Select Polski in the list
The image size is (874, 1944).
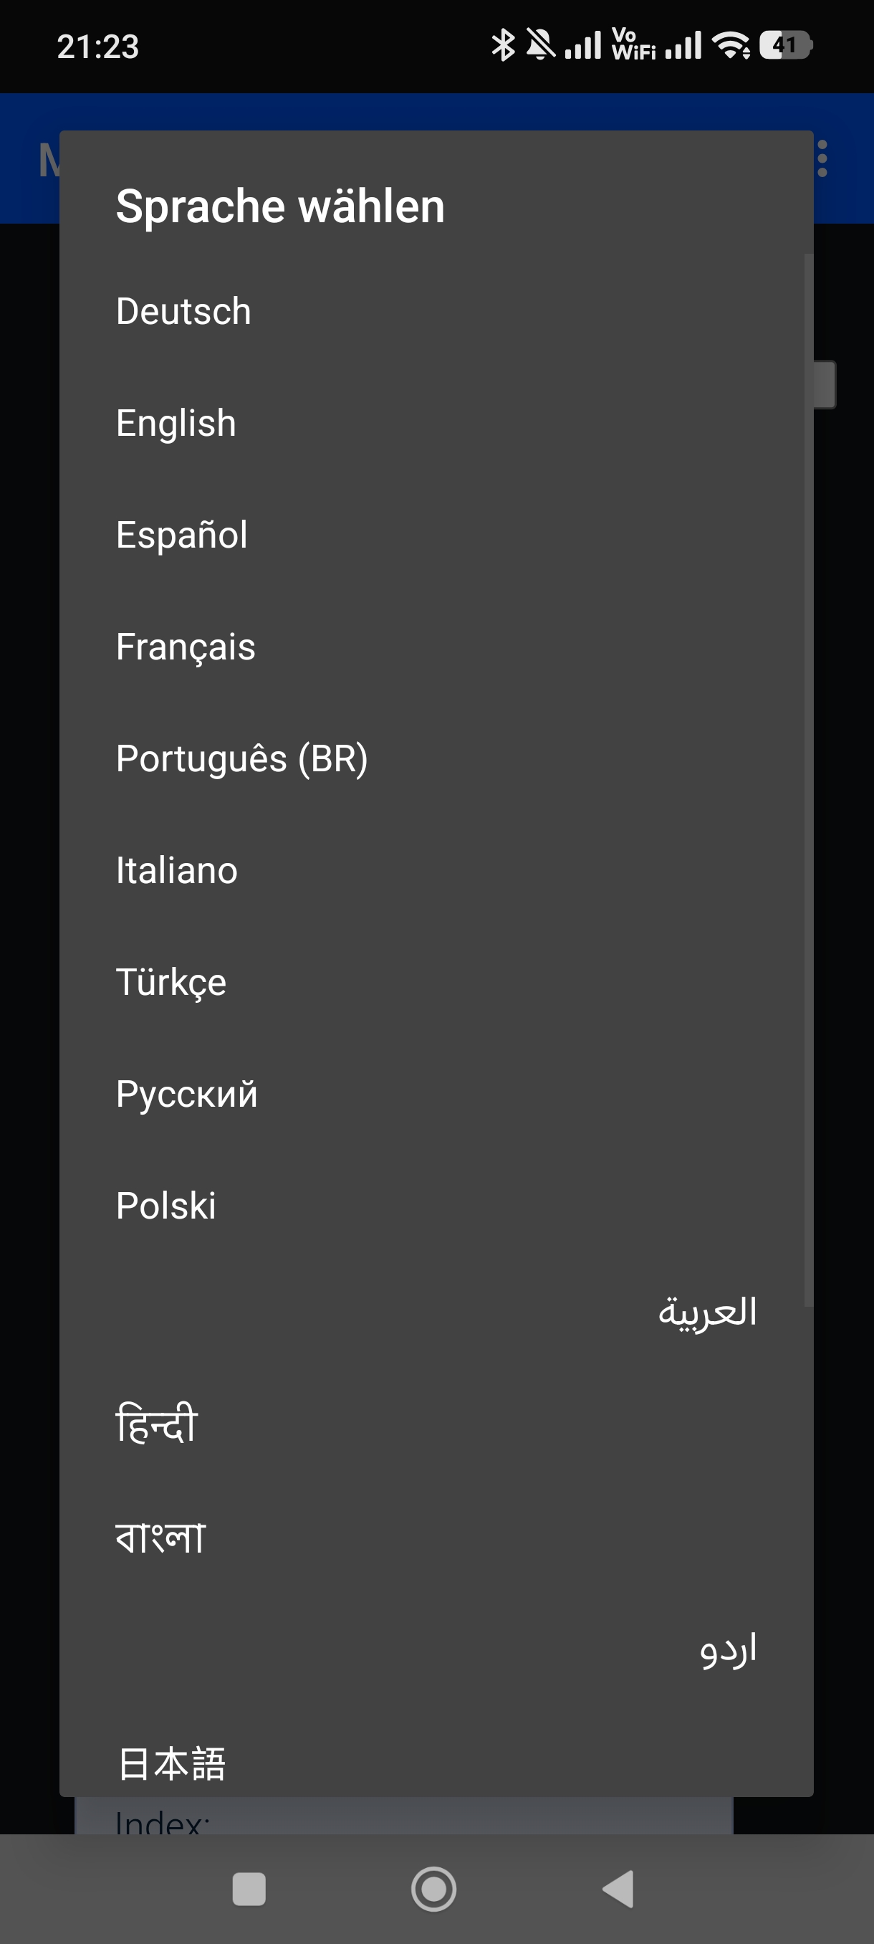point(166,1205)
